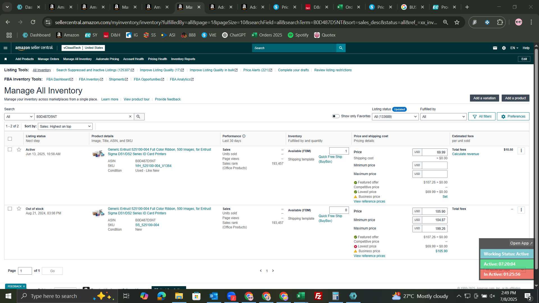
Task: Open Automate Pricing menu item
Action: (x=107, y=59)
